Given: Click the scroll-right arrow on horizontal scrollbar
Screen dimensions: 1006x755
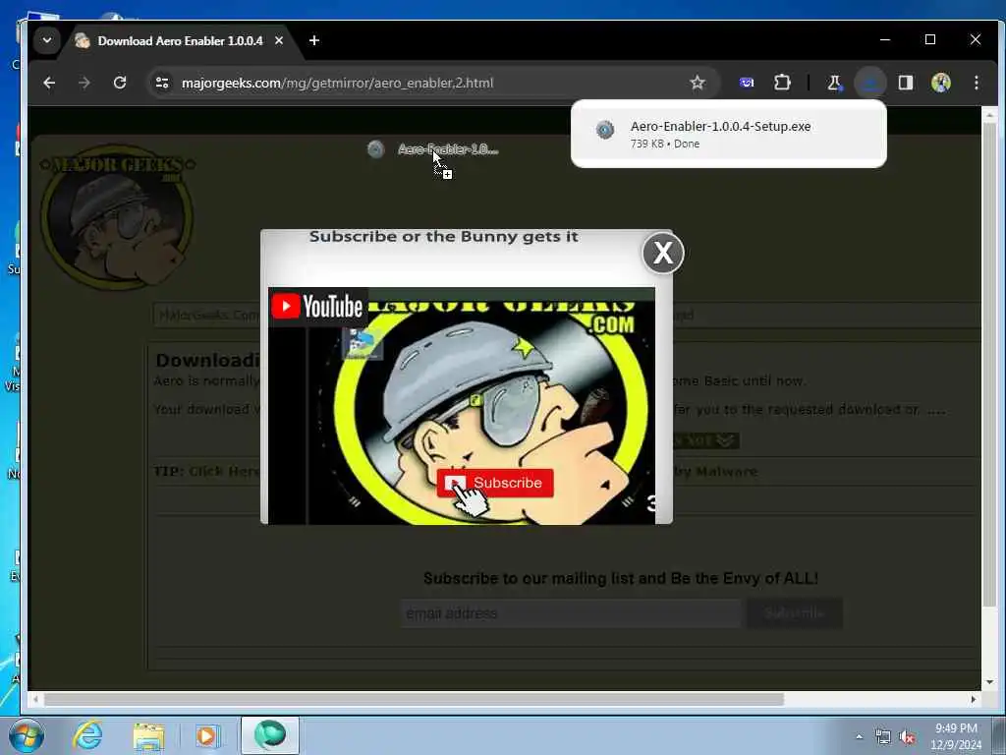Looking at the screenshot, I should click(974, 699).
